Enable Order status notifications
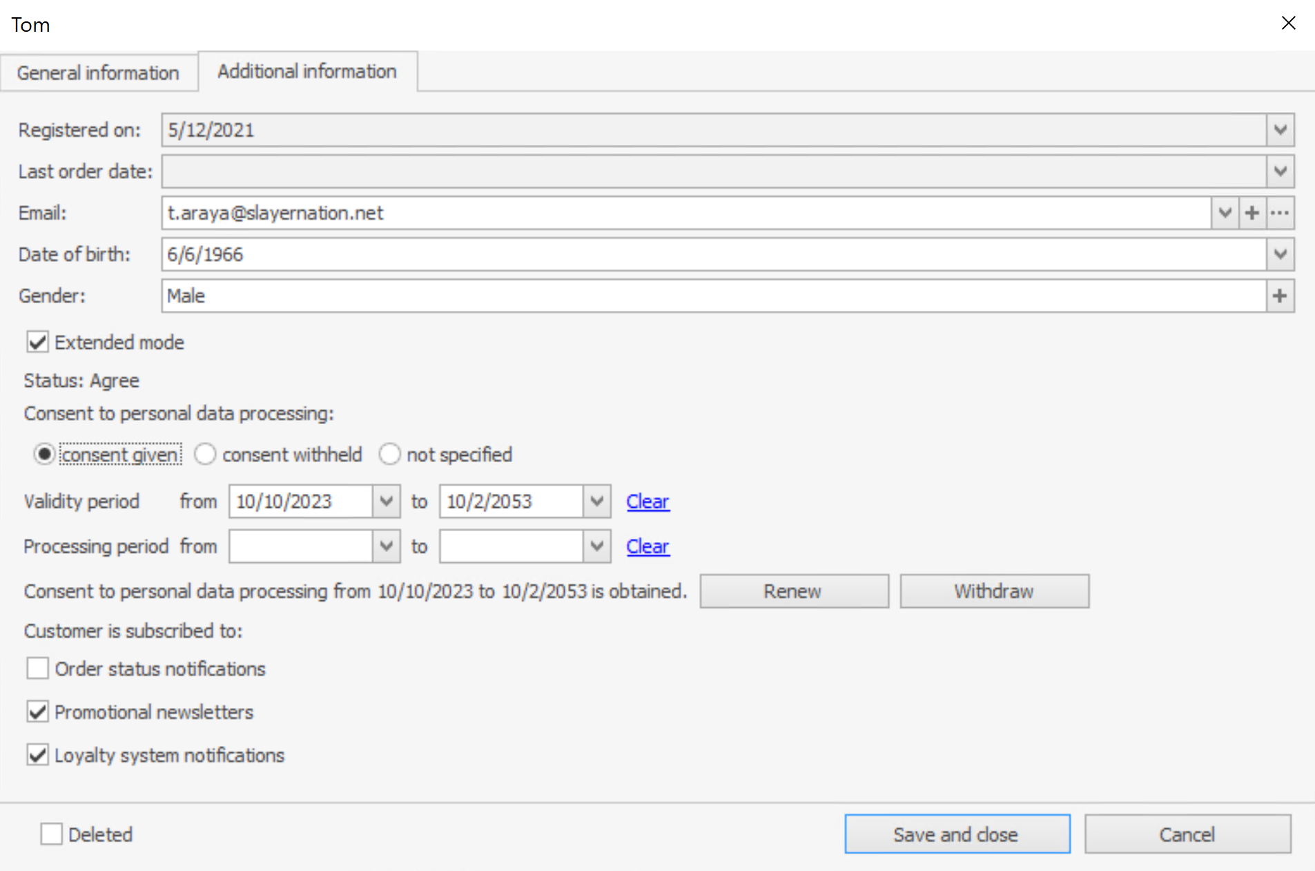Screen dimensions: 1315x871 click(x=38, y=669)
